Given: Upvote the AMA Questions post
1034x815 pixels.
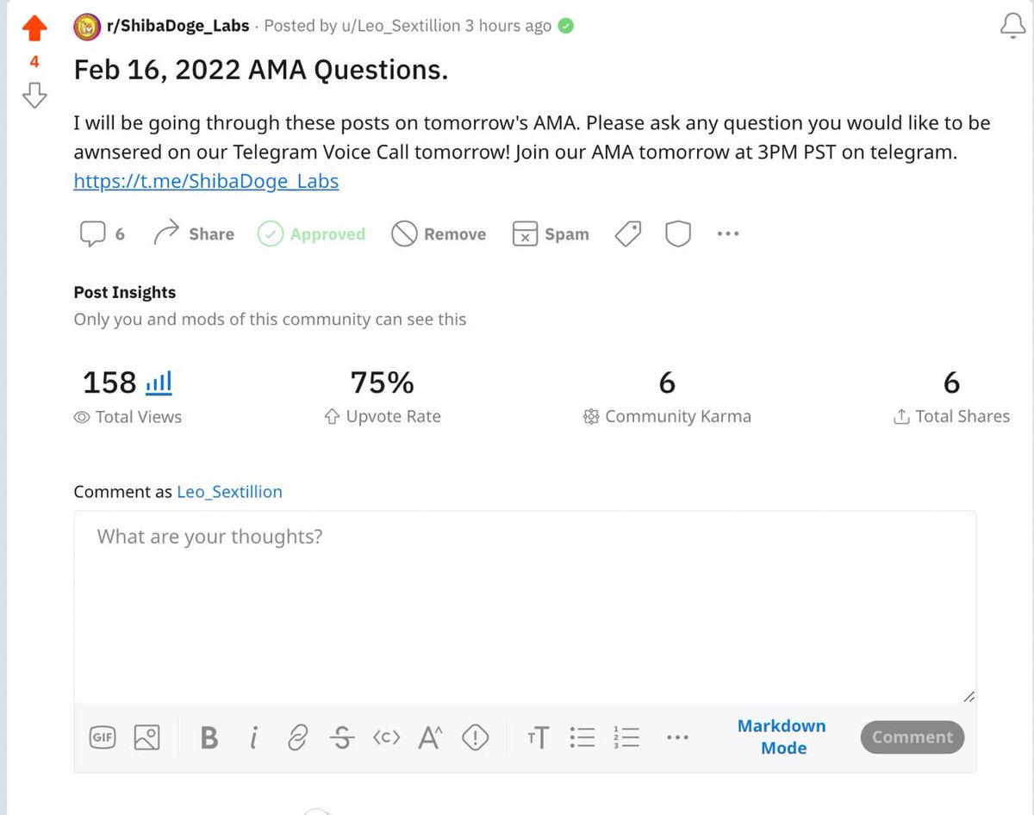Looking at the screenshot, I should coord(34,28).
